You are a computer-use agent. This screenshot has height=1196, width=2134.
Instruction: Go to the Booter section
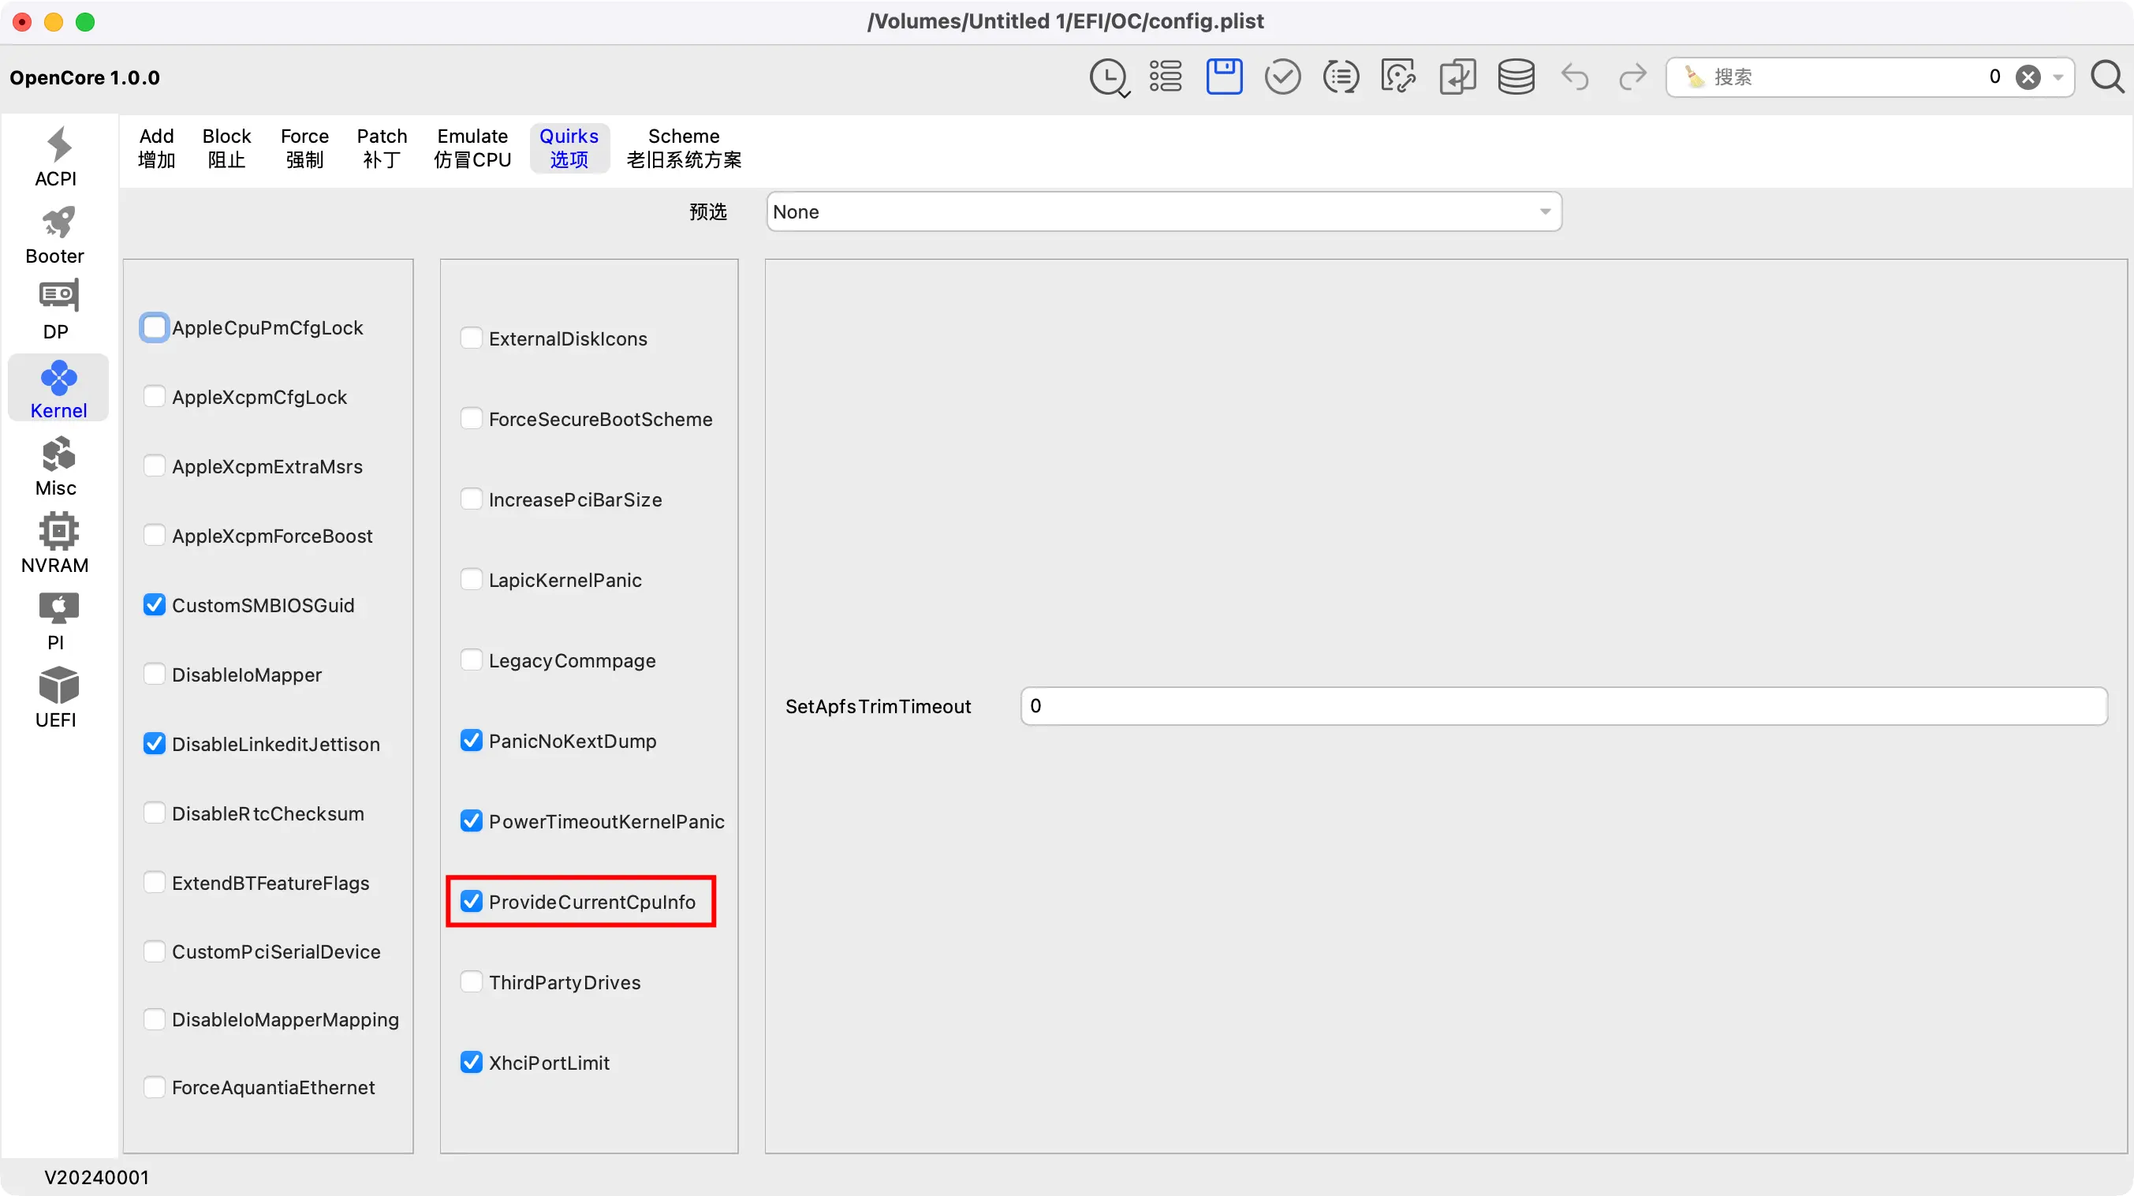pyautogui.click(x=55, y=234)
